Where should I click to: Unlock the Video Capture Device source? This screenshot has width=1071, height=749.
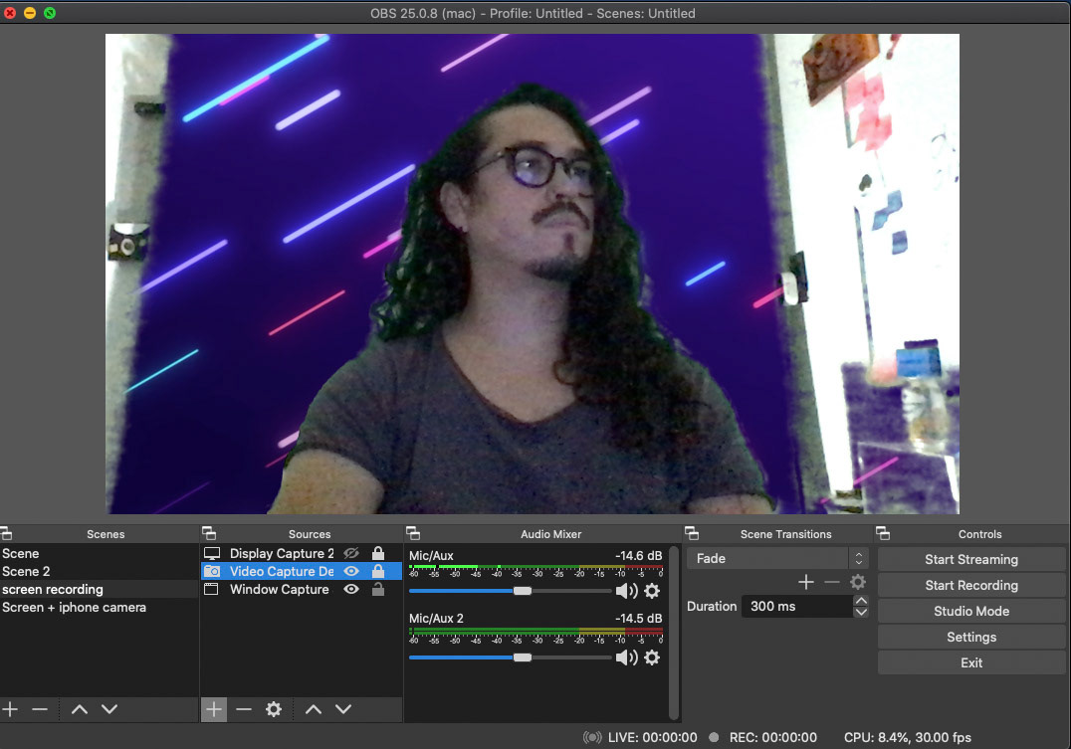(377, 571)
